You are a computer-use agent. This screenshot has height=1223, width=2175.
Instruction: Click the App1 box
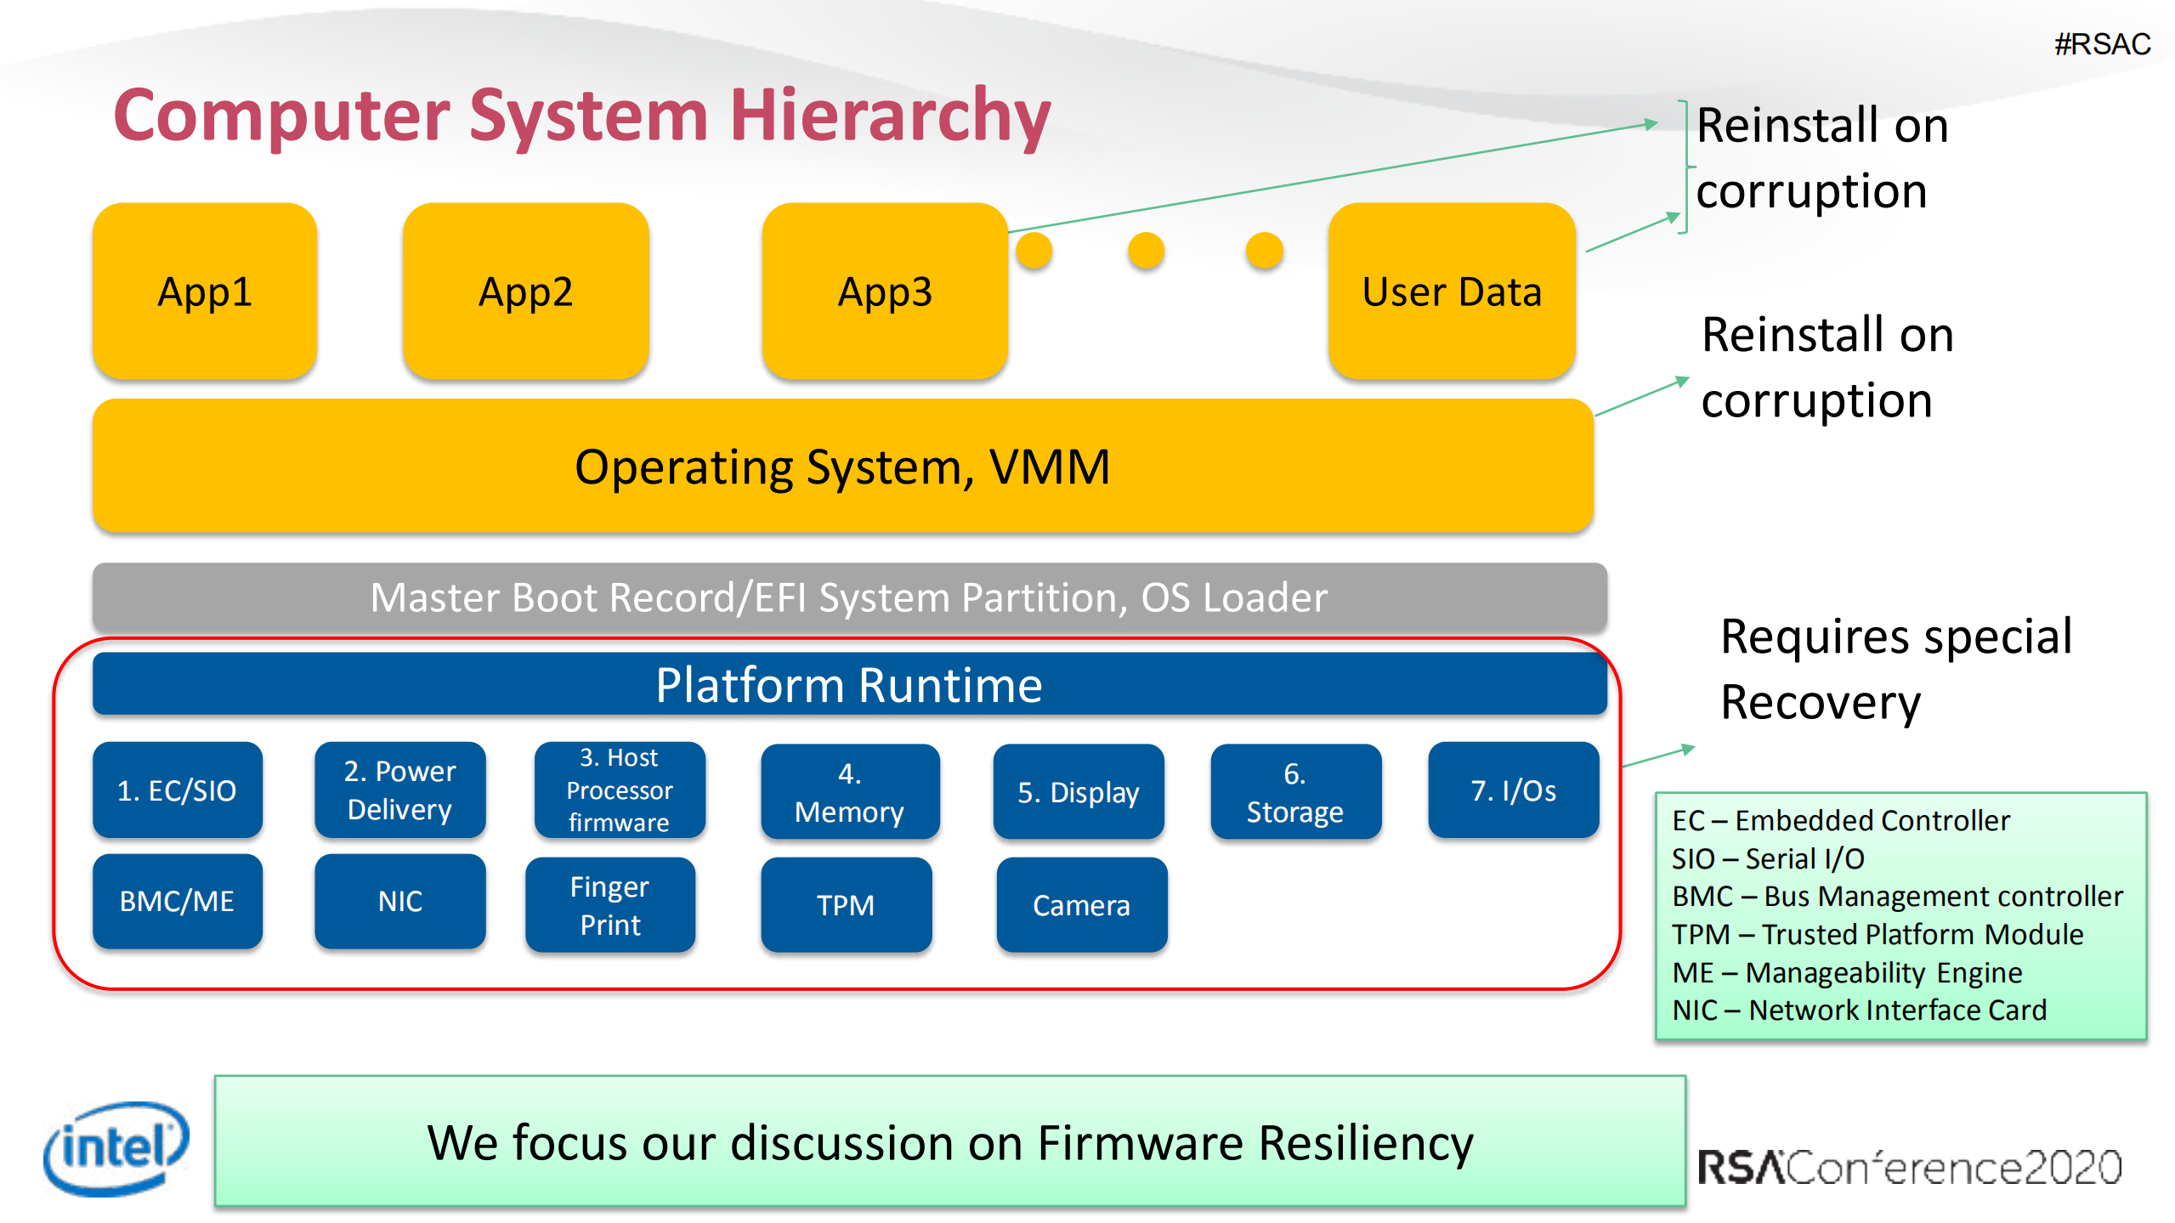coord(205,292)
